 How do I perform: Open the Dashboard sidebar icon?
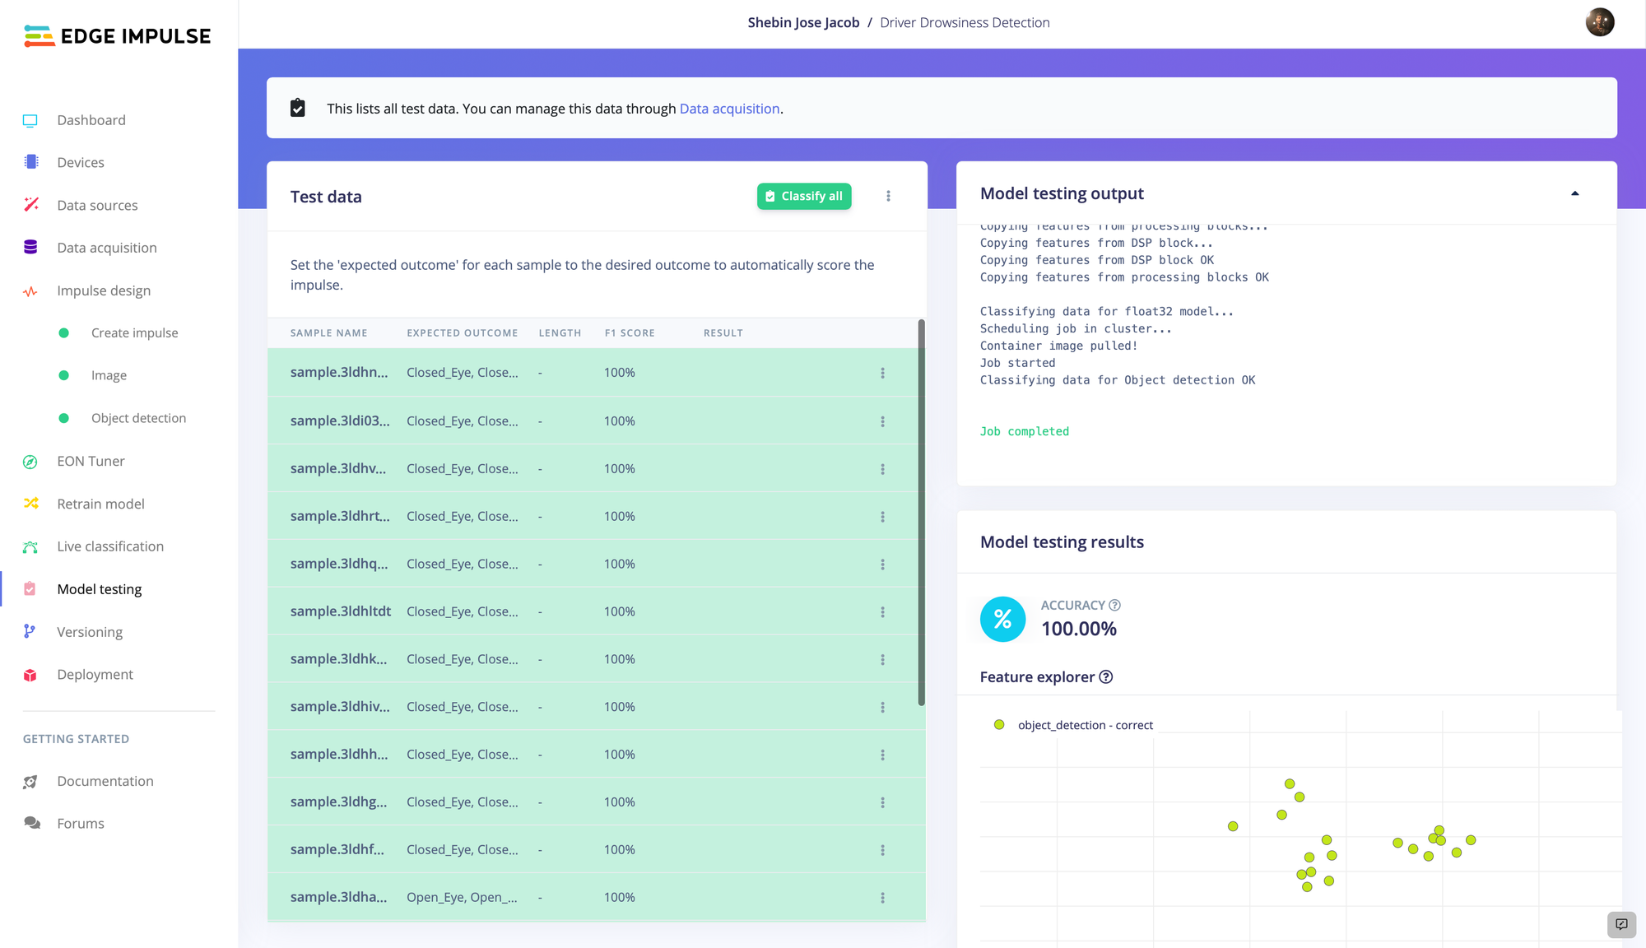[30, 120]
